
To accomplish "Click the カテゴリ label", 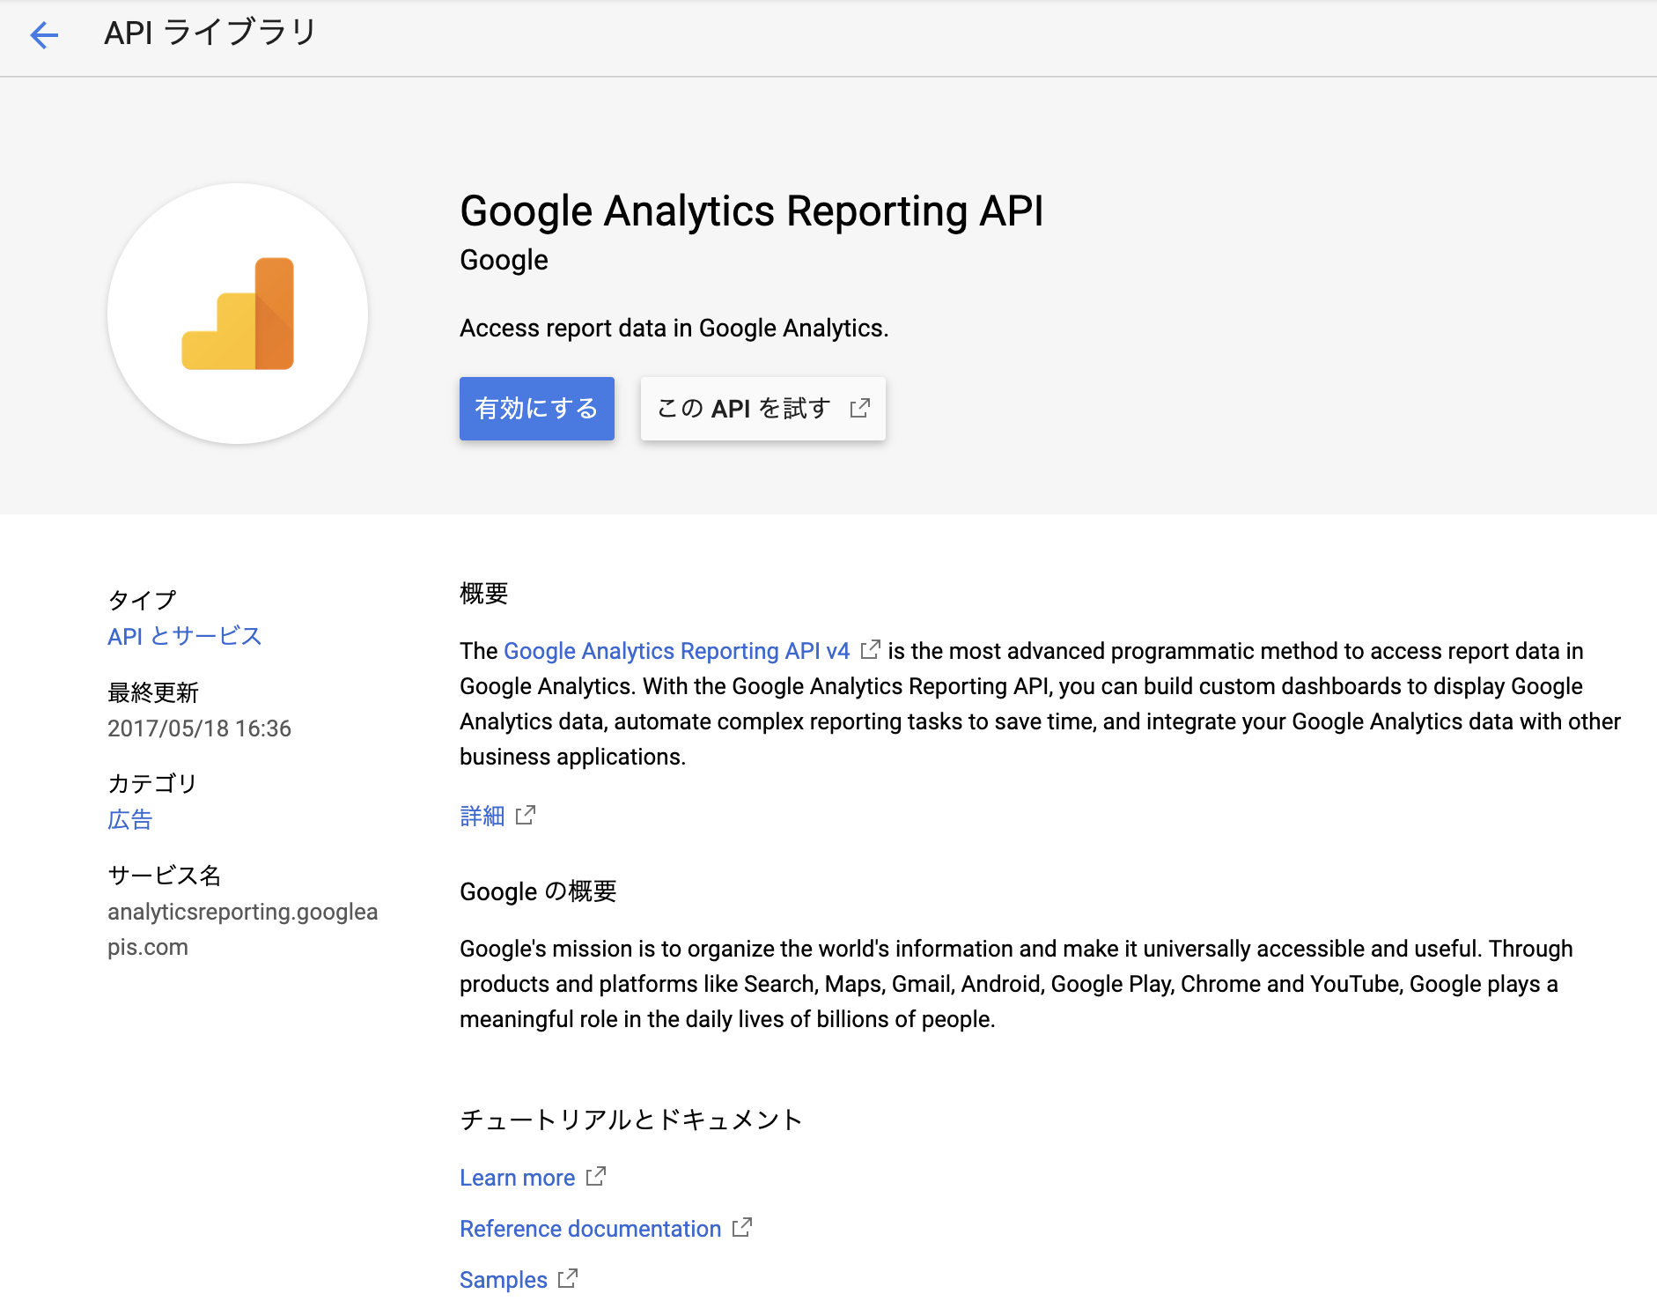I will [152, 784].
